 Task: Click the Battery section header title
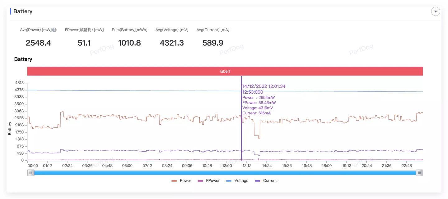[x=23, y=11]
